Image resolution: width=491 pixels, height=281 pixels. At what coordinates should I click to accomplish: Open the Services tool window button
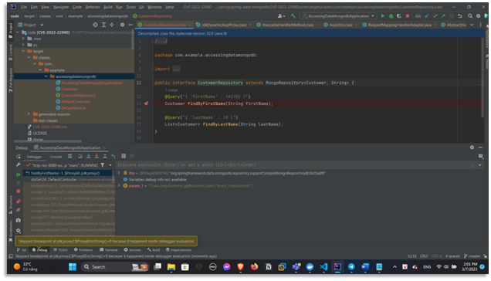pyautogui.click(x=133, y=249)
